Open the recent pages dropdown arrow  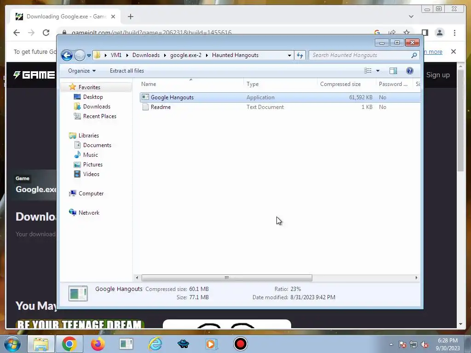pyautogui.click(x=89, y=55)
